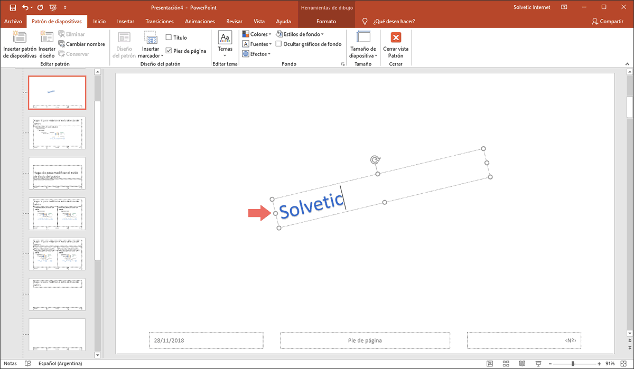Click zoom out minus button
This screenshot has height=369, width=634.
coord(550,363)
